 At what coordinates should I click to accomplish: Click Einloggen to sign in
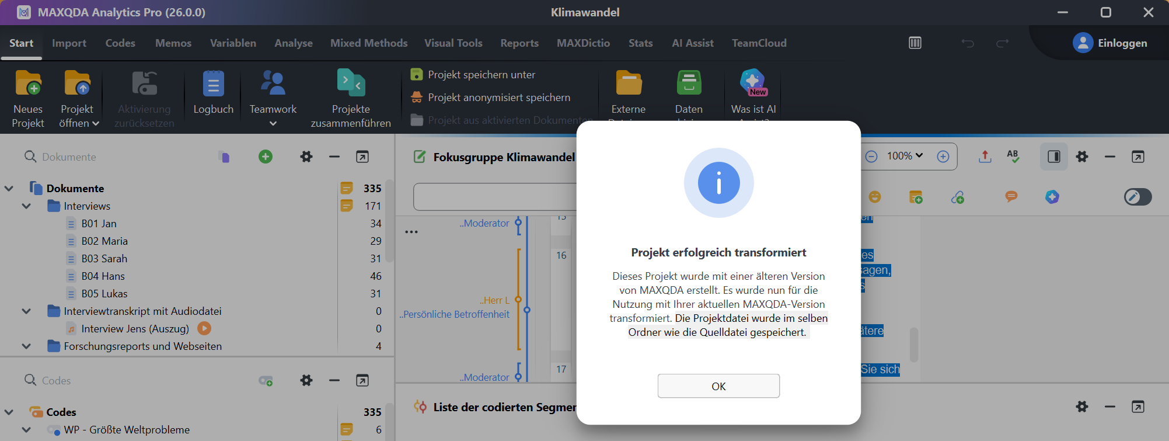click(x=1109, y=43)
